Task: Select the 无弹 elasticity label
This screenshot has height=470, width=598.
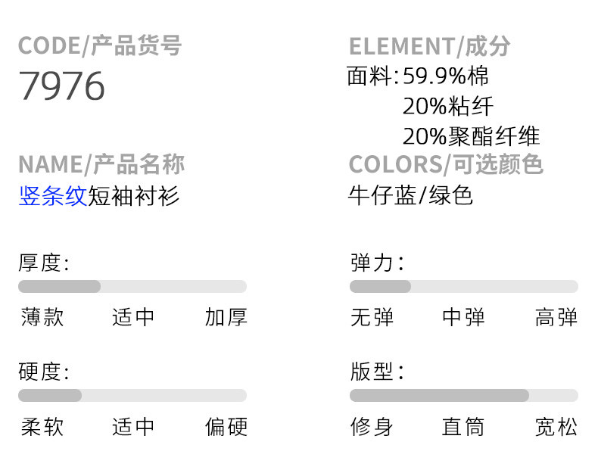Action: (x=372, y=317)
